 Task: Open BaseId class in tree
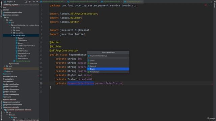point(21,38)
